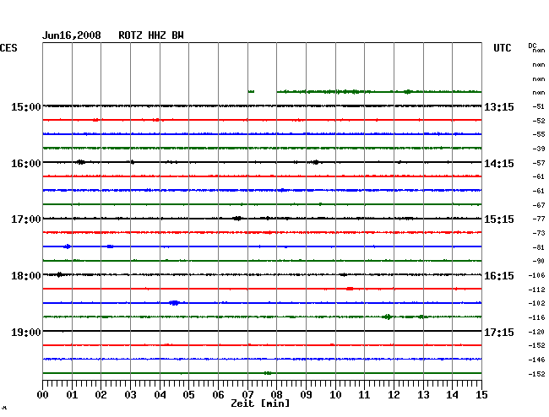Click the DC value -81
Image resolution: width=549 pixels, height=417 pixels.
point(539,247)
